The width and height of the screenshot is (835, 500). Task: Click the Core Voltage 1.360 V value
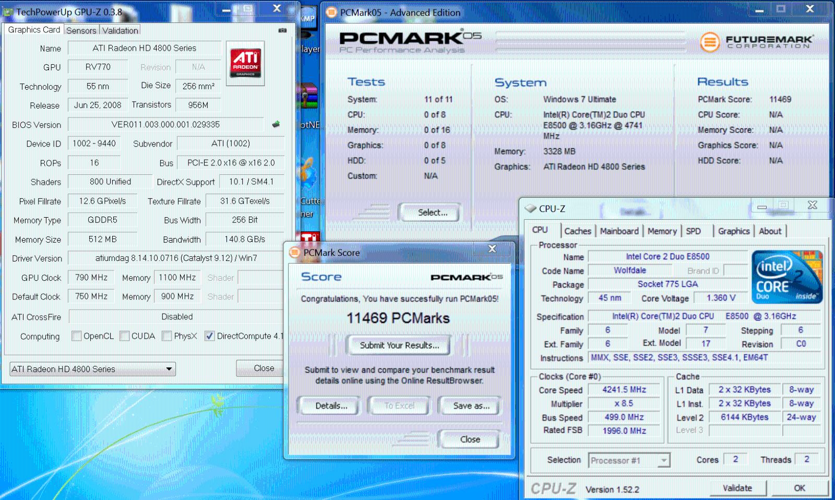click(721, 297)
